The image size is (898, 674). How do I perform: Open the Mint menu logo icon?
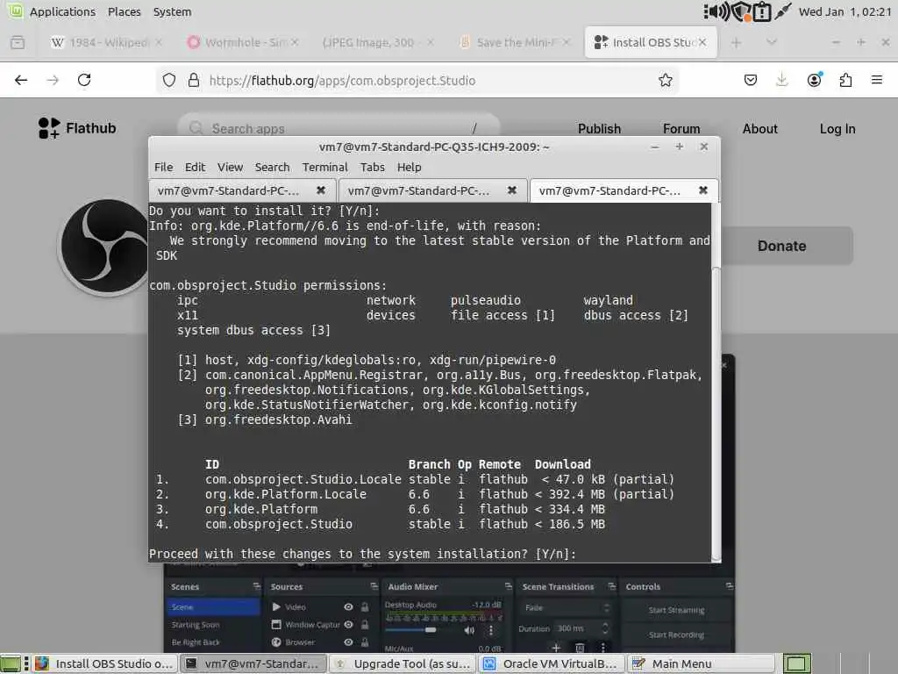click(x=14, y=11)
